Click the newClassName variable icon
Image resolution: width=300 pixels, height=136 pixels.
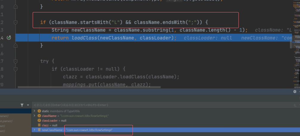pos(39,130)
